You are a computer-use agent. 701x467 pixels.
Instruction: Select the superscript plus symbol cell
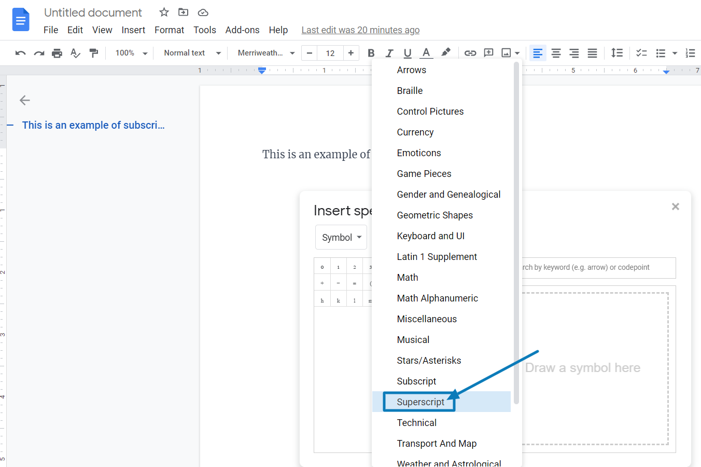(322, 283)
